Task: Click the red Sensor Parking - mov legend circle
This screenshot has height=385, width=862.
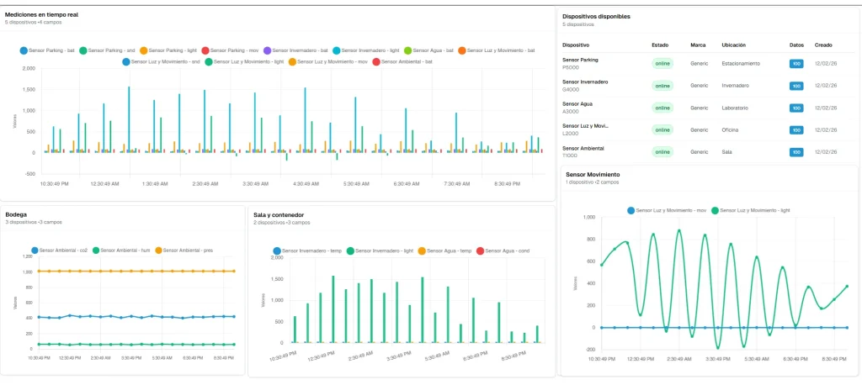Action: click(205, 51)
